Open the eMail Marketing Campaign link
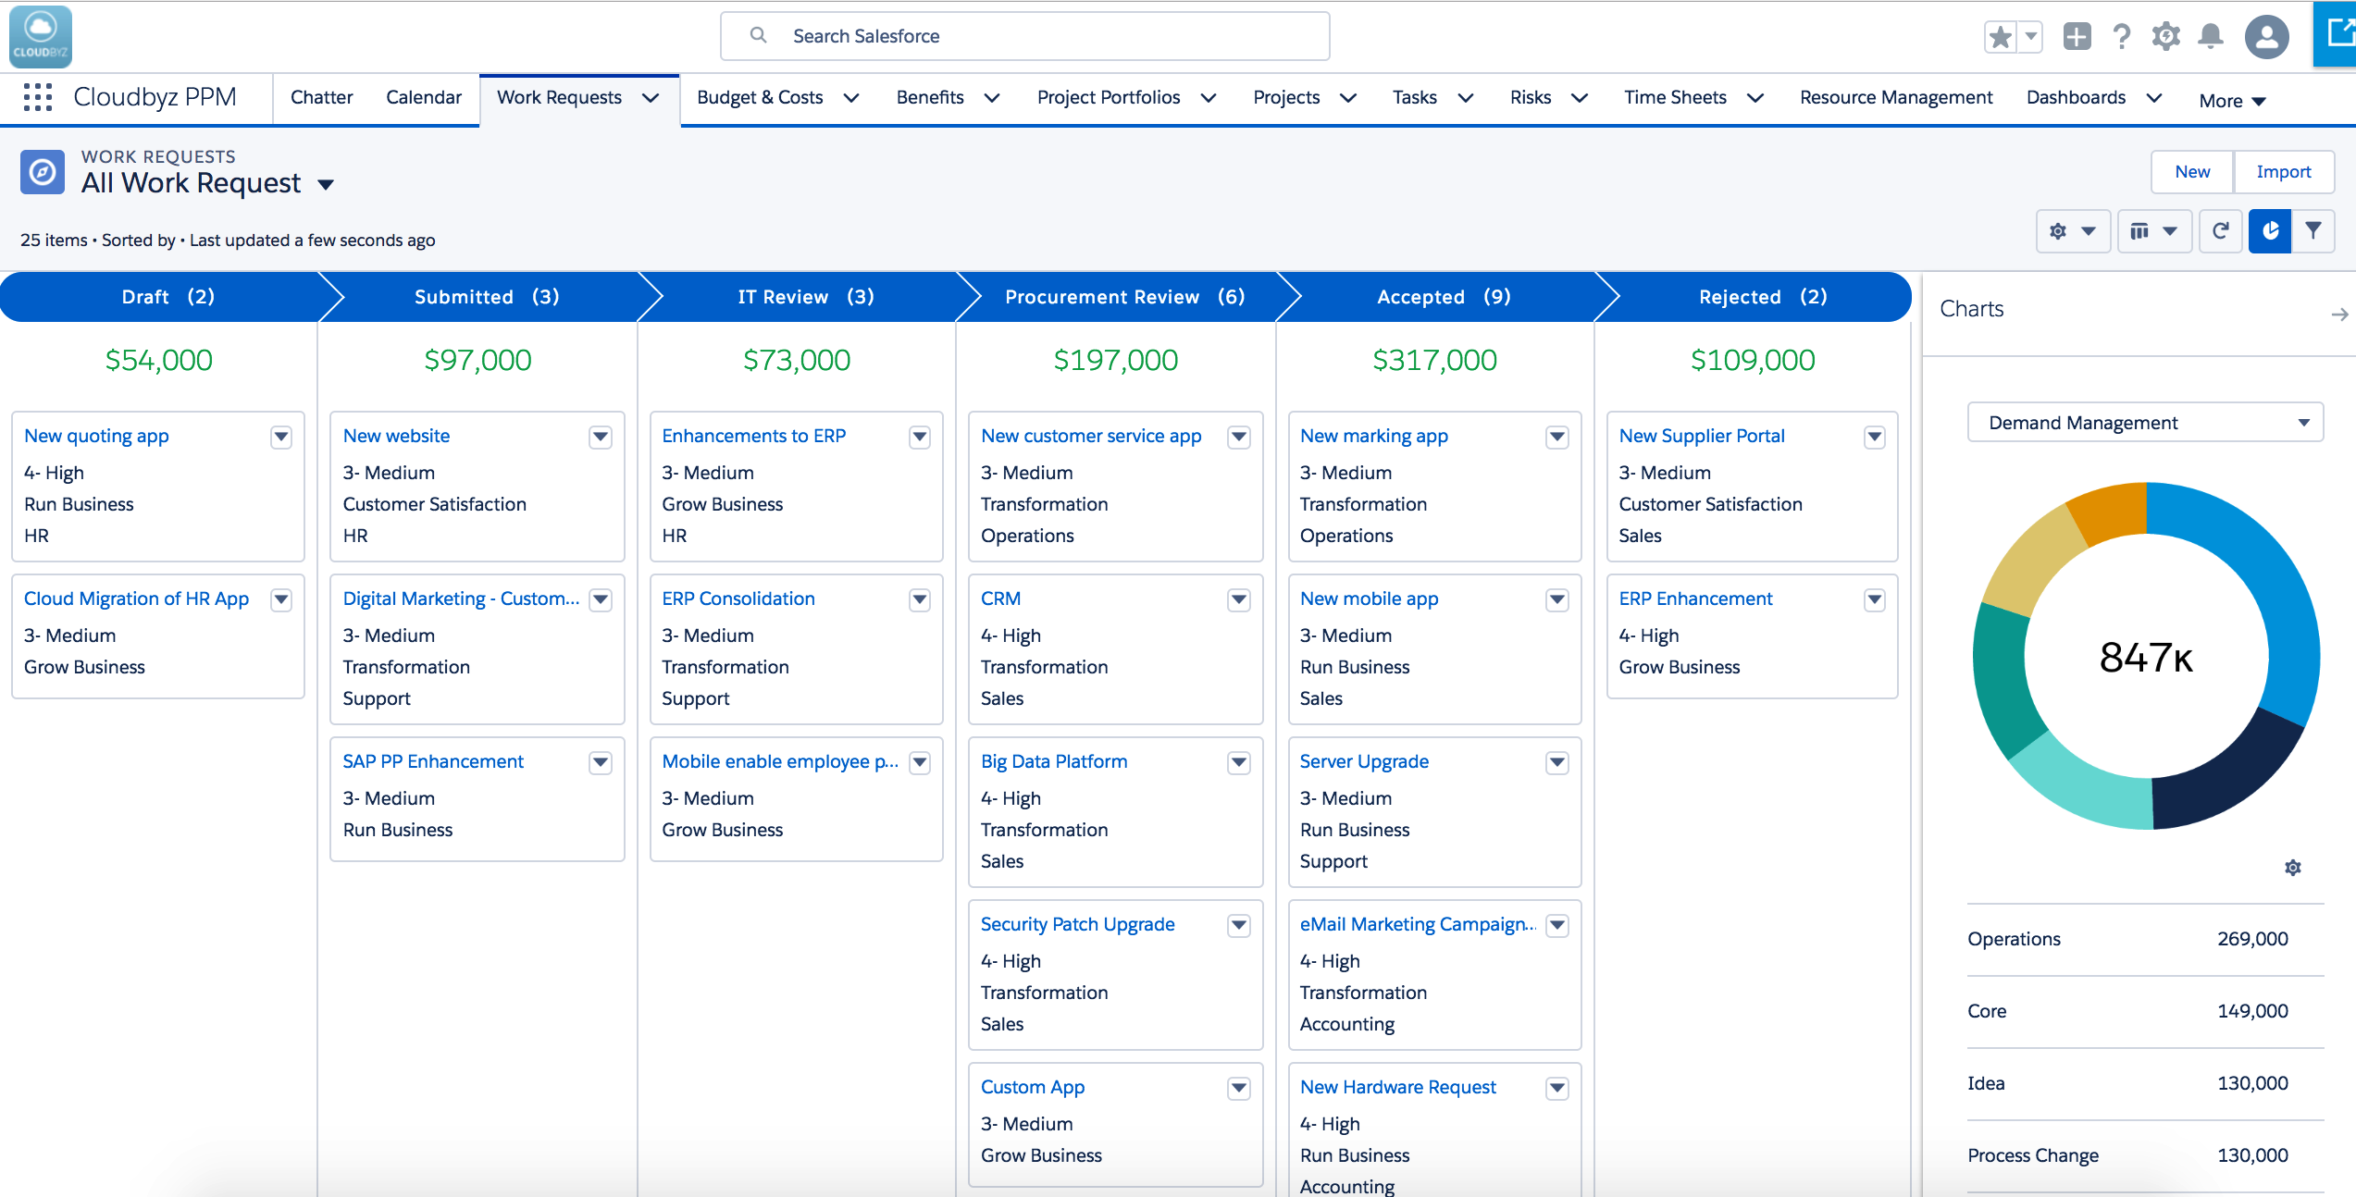 [x=1418, y=924]
